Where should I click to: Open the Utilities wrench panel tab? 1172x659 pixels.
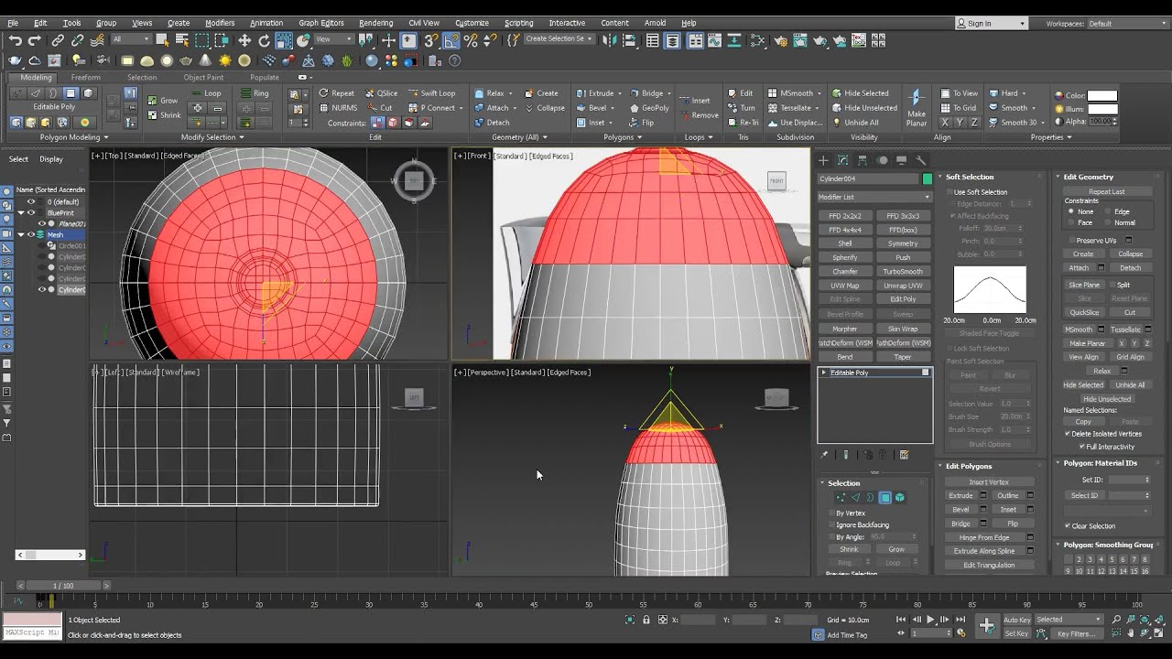(x=921, y=160)
